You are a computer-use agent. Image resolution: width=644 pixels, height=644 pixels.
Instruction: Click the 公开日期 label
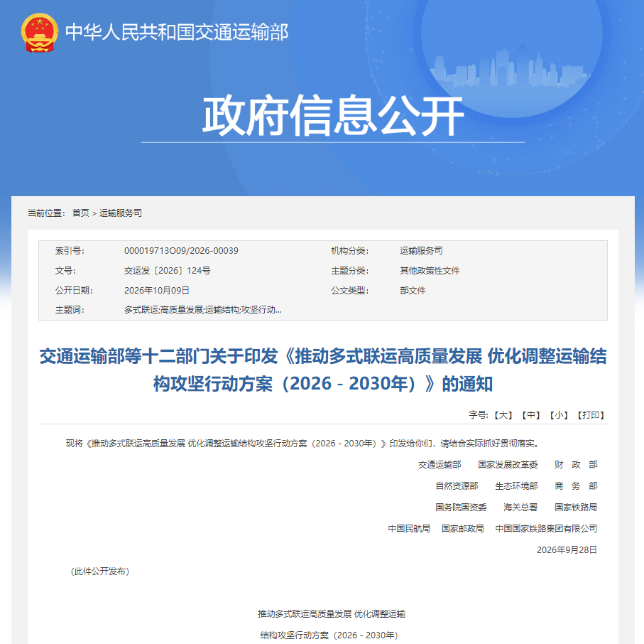coord(74,290)
